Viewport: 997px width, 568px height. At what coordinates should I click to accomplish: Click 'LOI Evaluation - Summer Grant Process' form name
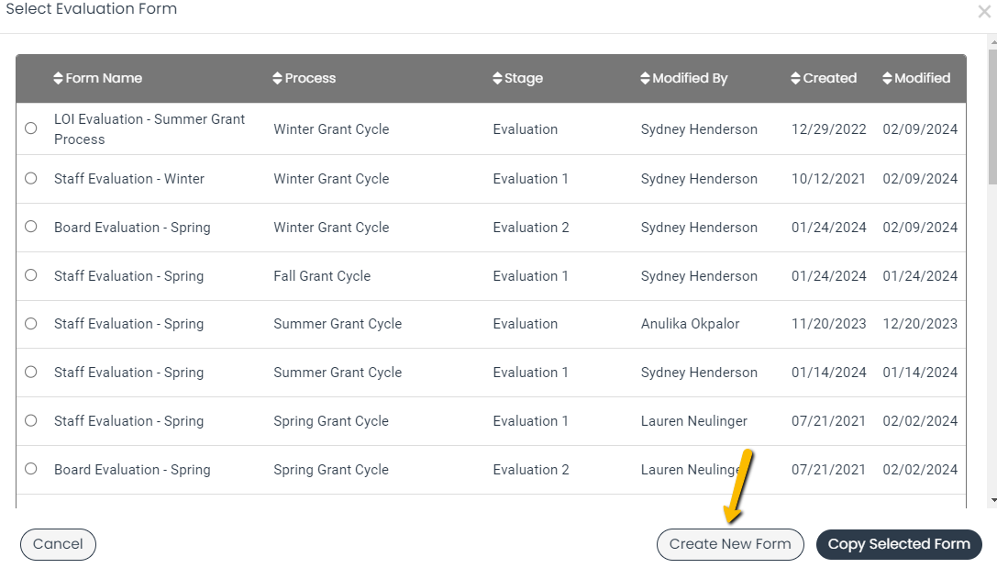pos(150,129)
